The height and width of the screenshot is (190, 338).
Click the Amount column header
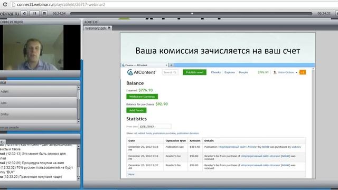pos(195,140)
